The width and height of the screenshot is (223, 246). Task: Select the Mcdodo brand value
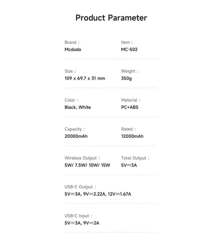(73, 50)
